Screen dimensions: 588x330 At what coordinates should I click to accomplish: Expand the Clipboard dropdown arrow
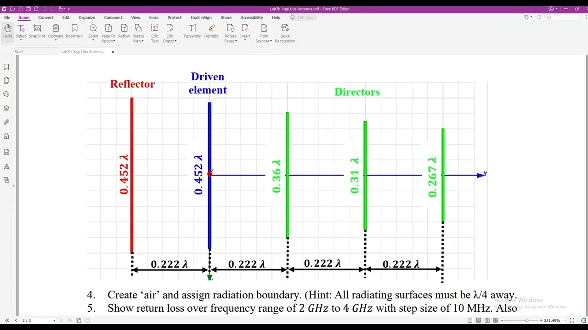(x=56, y=40)
